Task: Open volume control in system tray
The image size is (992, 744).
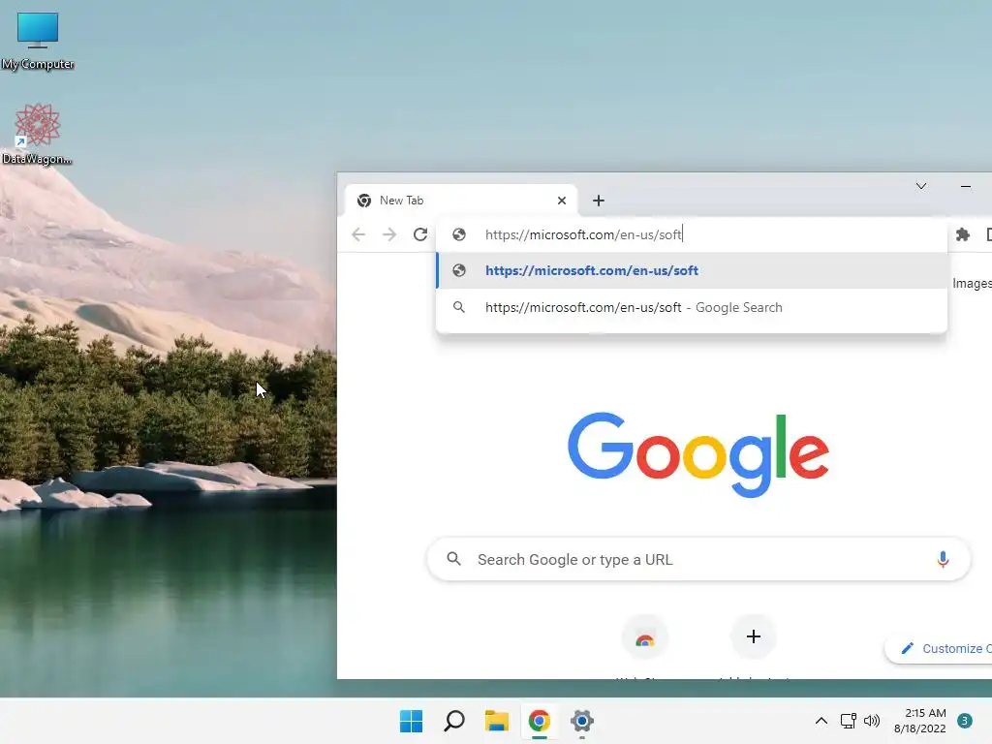Action: click(x=872, y=721)
